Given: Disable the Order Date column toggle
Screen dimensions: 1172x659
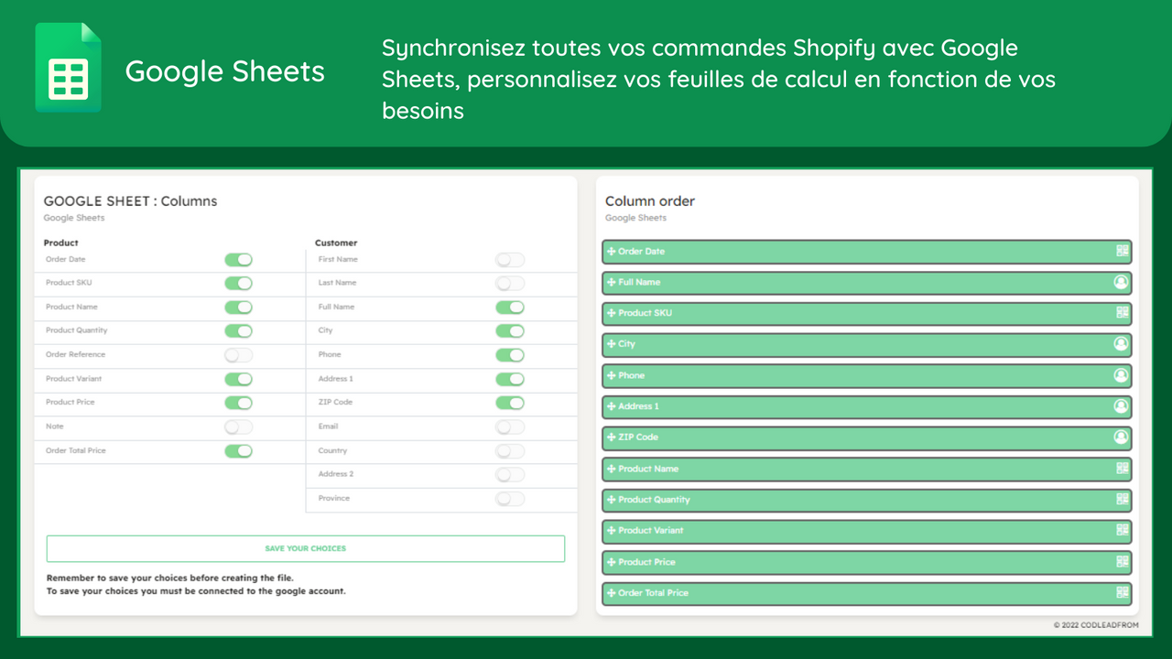Looking at the screenshot, I should [x=238, y=260].
